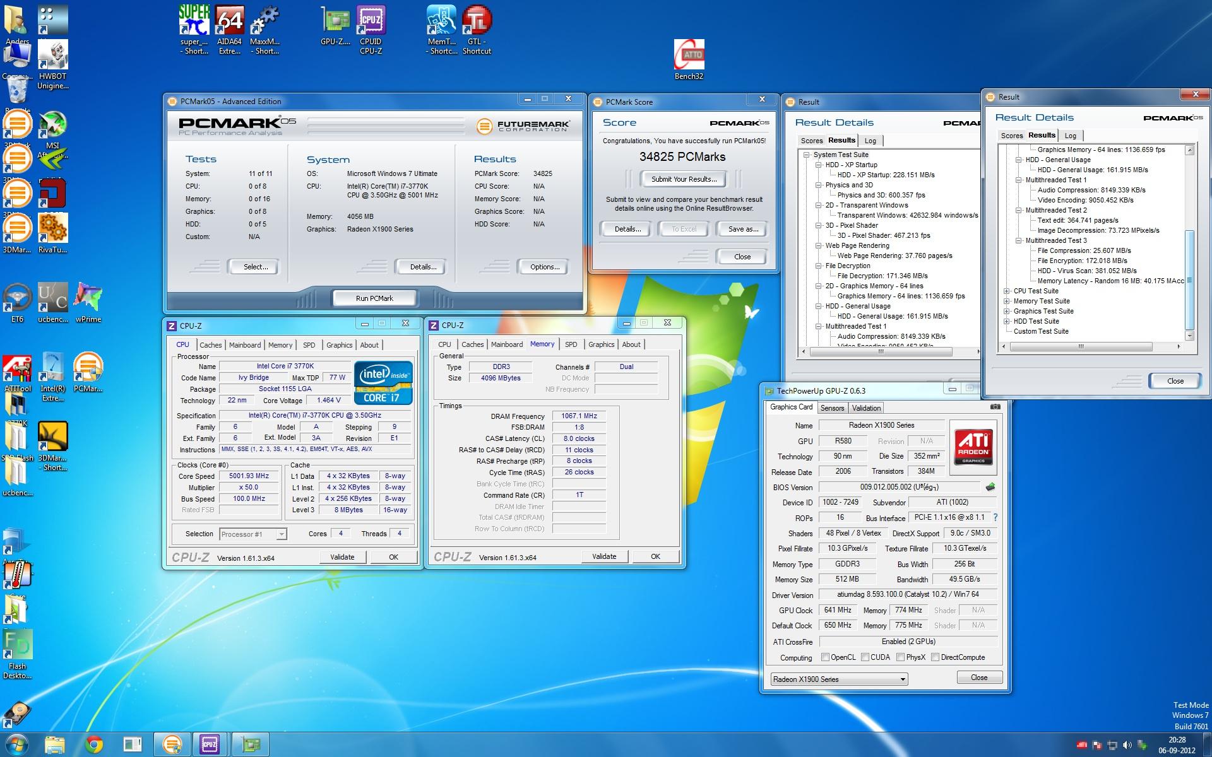The height and width of the screenshot is (757, 1212).
Task: Click the volume icon in the system tray
Action: click(1127, 746)
